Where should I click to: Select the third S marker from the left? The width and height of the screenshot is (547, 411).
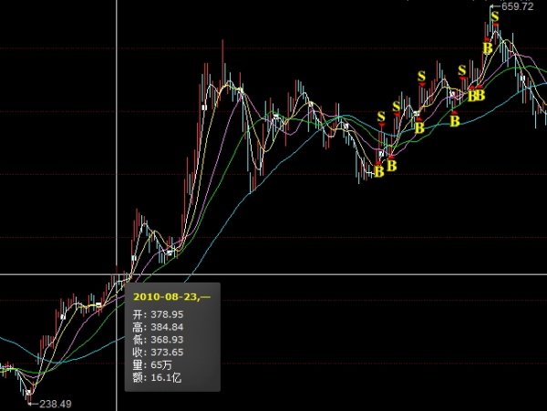tap(421, 76)
